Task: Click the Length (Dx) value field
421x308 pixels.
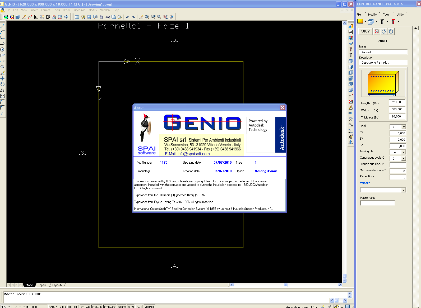Action: pyautogui.click(x=397, y=102)
